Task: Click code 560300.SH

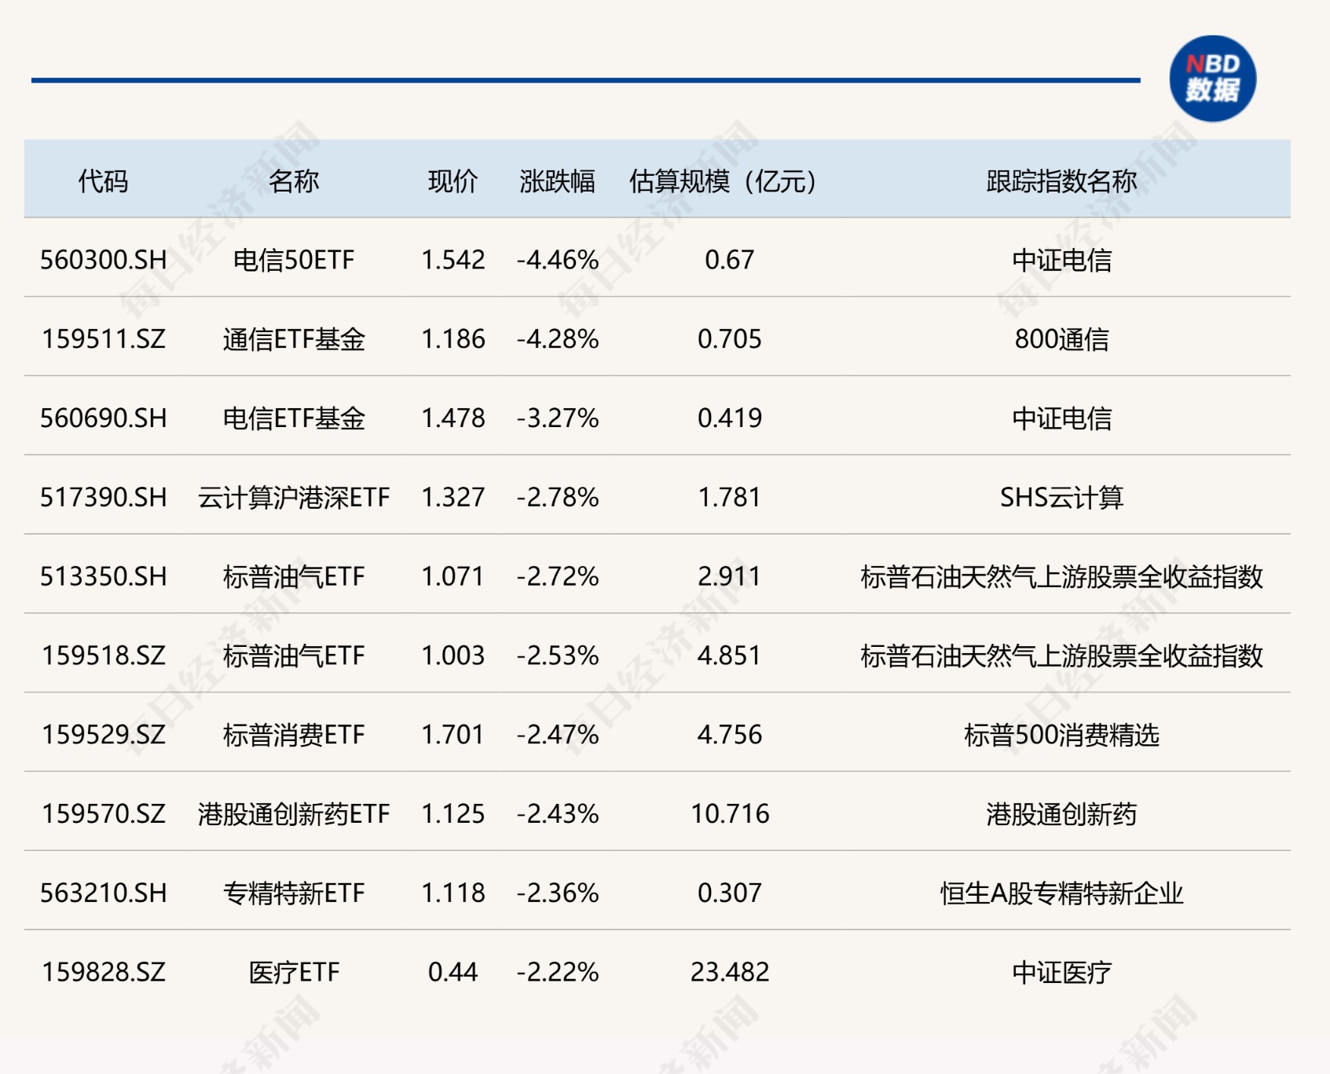Action: [x=102, y=261]
